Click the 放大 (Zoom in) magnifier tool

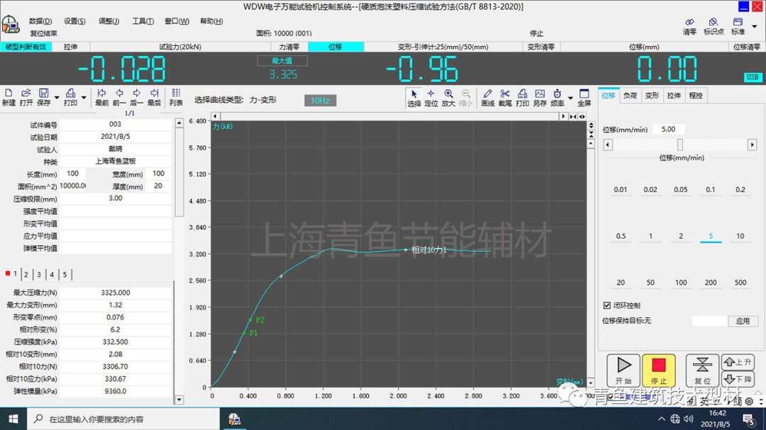449,98
